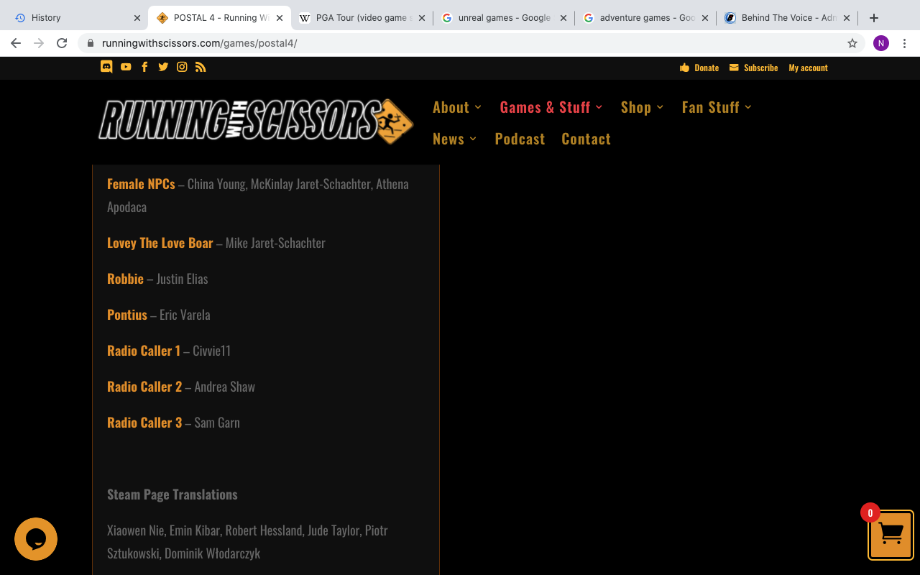Open the Discord social icon
The image size is (920, 575).
[106, 67]
